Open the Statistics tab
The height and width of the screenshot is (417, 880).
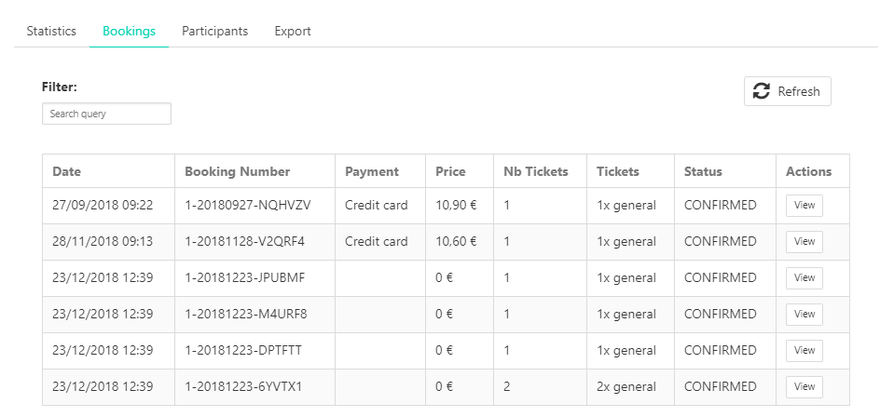click(51, 31)
